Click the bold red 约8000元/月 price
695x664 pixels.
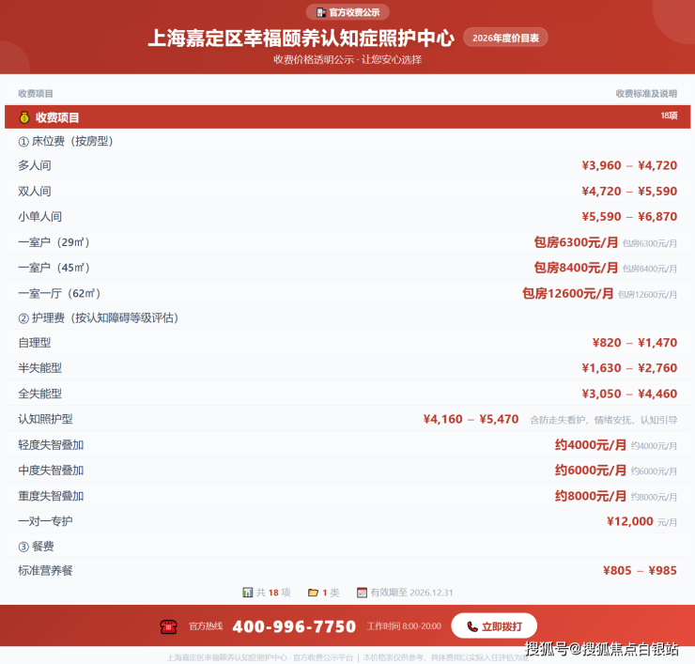point(591,496)
